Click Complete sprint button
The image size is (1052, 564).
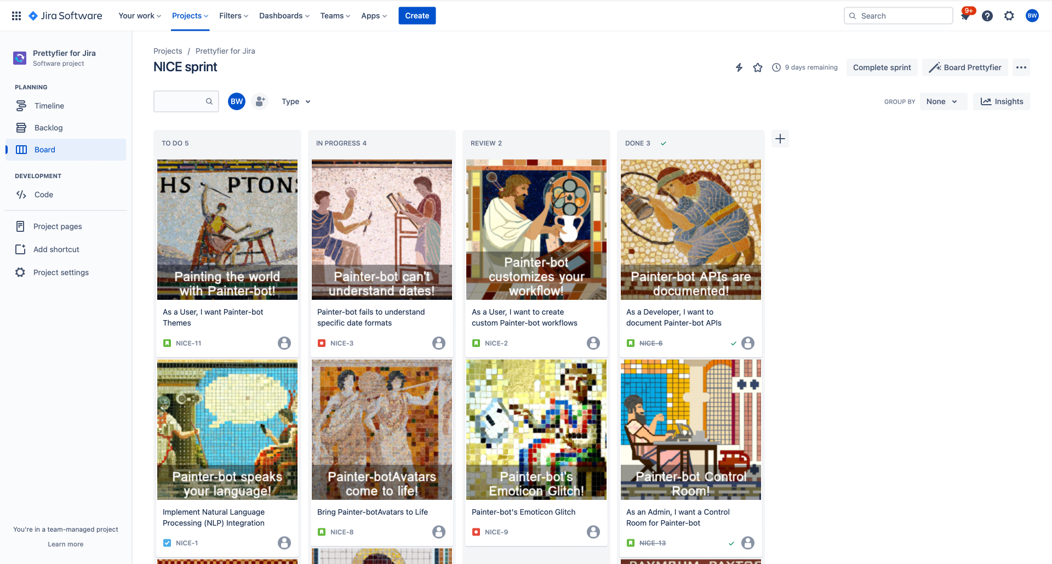click(882, 67)
